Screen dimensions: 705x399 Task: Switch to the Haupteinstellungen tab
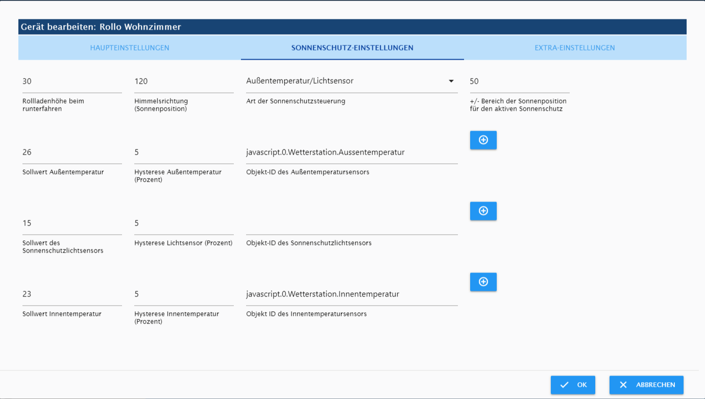tap(130, 47)
